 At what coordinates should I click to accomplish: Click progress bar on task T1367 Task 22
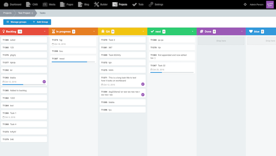pyautogui.click(x=172, y=72)
